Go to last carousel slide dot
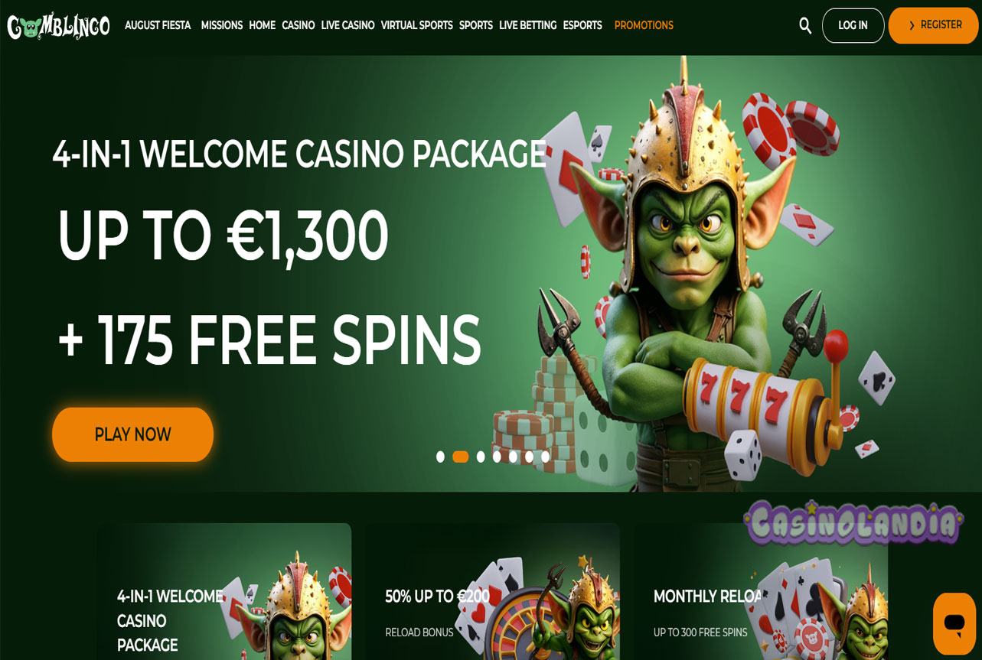Image resolution: width=982 pixels, height=660 pixels. pyautogui.click(x=545, y=457)
